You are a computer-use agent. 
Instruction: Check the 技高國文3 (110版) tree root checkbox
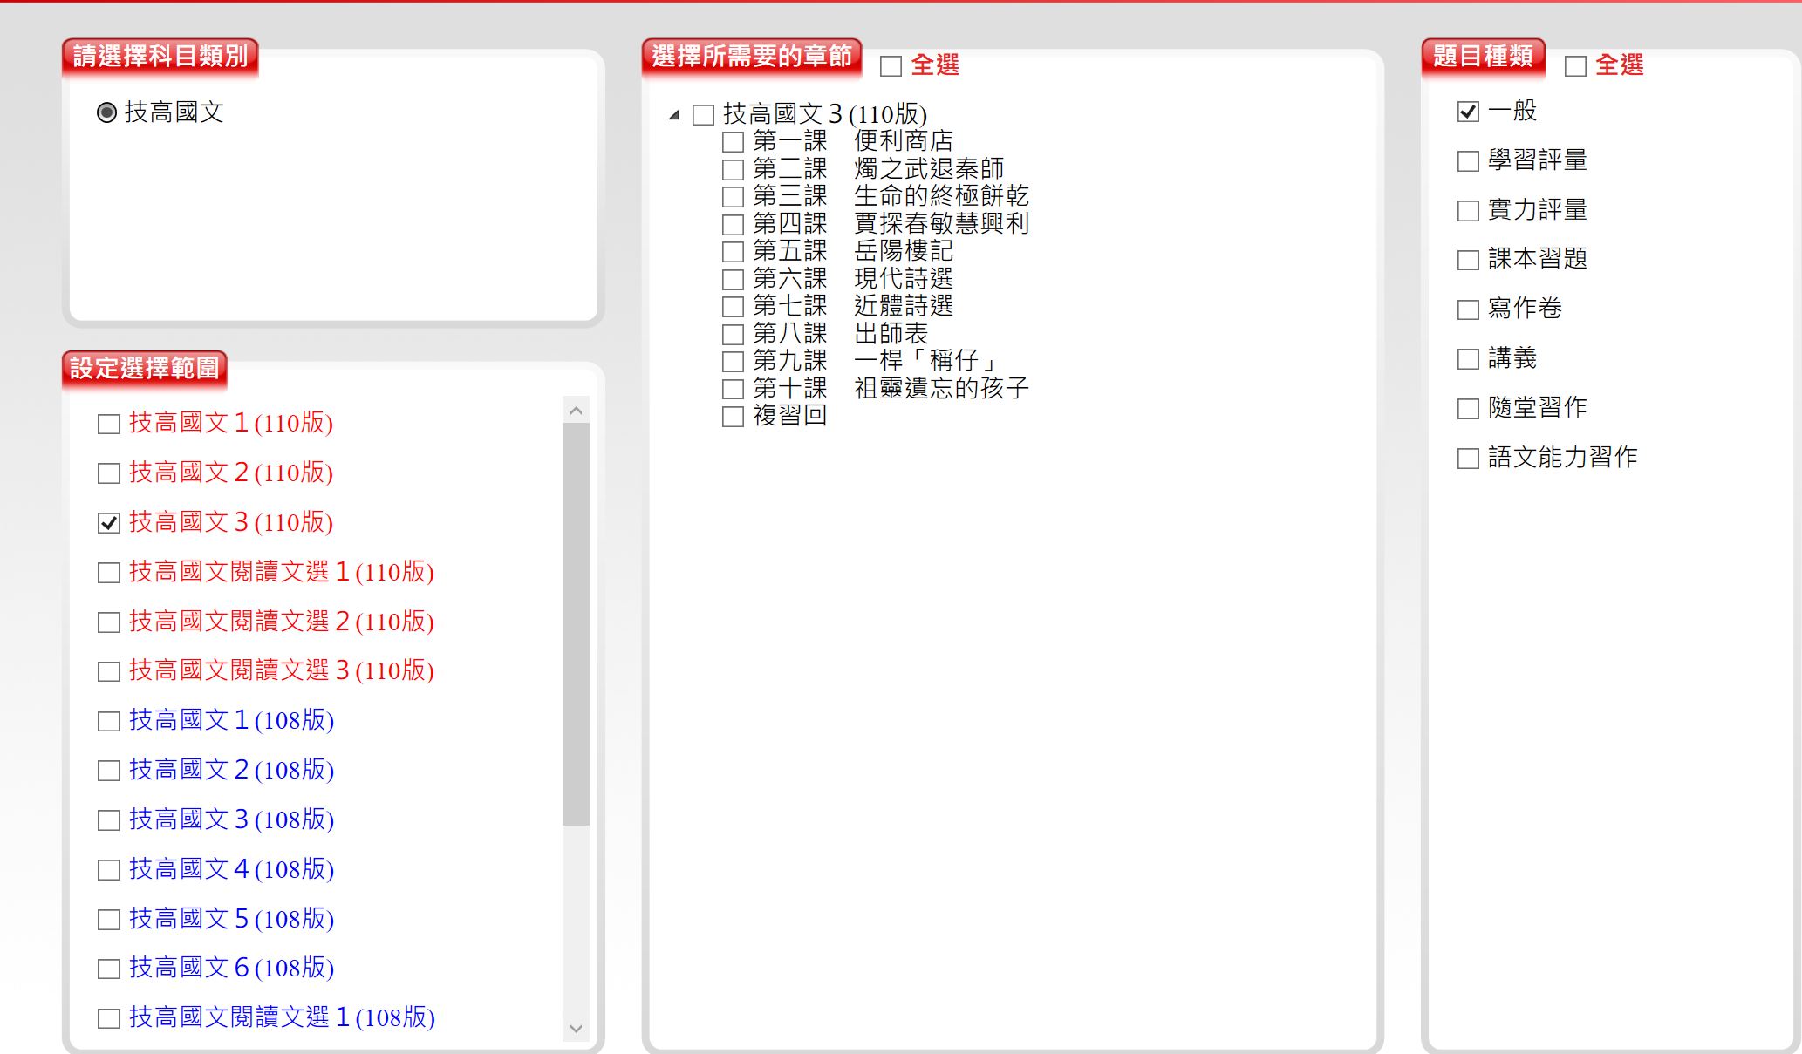[x=703, y=115]
